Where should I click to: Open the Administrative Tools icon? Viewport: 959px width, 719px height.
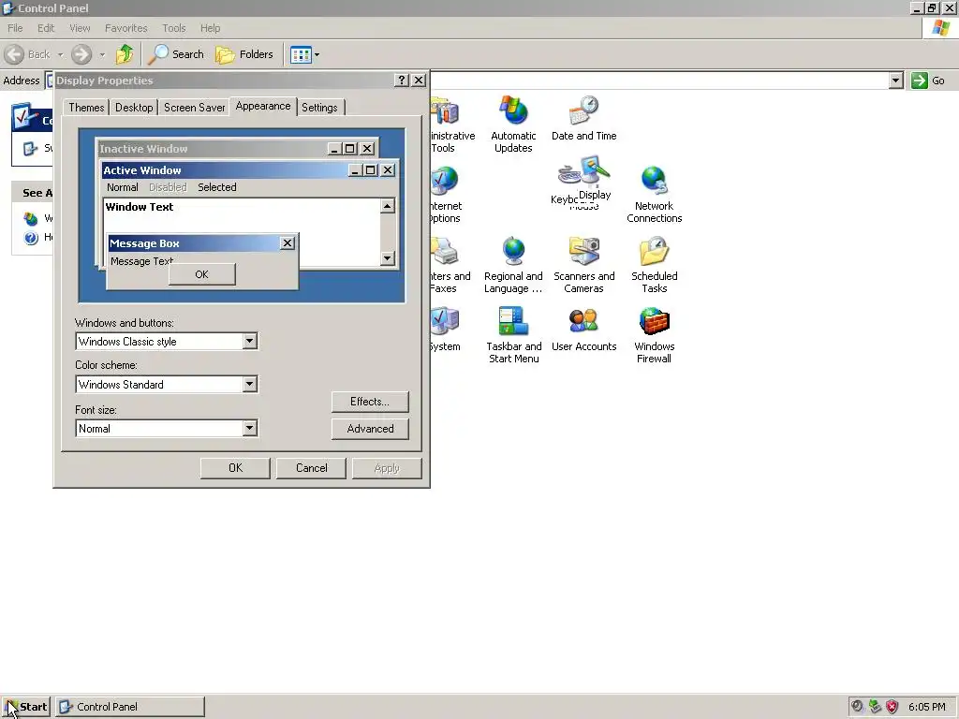click(452, 125)
